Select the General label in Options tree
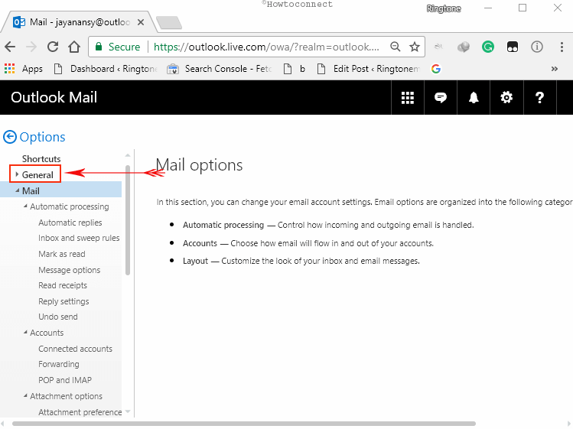Image resolution: width=573 pixels, height=429 pixels. 37,175
